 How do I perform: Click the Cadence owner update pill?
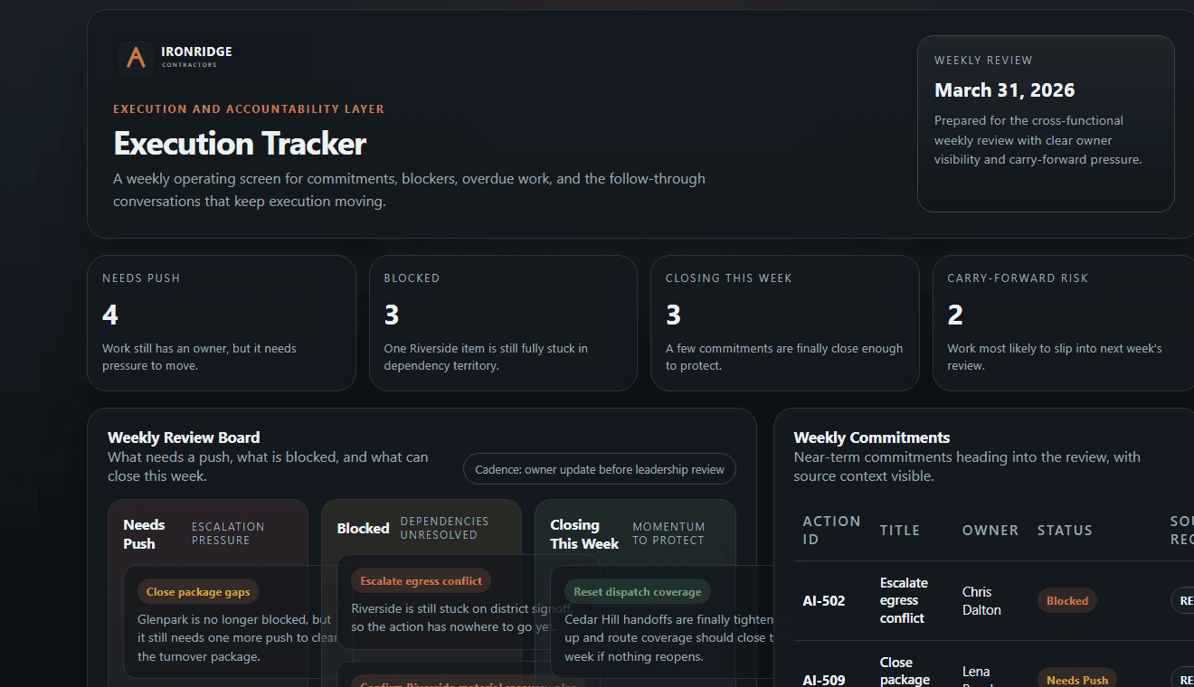(x=599, y=468)
